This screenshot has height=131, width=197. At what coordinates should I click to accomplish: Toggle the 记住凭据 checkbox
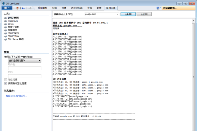[x=5, y=80]
